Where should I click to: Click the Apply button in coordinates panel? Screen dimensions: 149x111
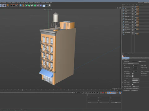[x=116, y=103]
